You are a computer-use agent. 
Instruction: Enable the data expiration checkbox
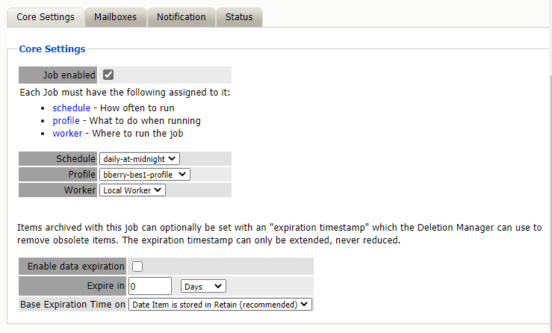tap(137, 267)
